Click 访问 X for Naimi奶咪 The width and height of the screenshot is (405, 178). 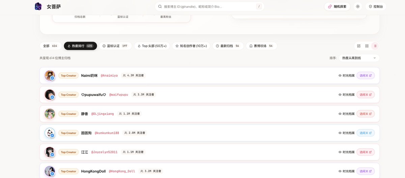coord(366,76)
